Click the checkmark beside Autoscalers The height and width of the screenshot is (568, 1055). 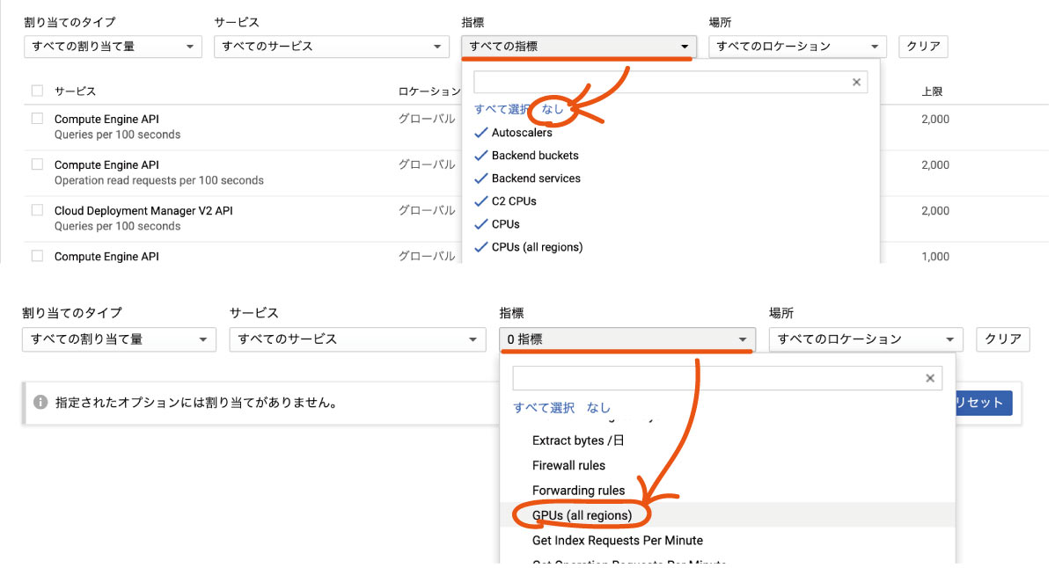[480, 133]
